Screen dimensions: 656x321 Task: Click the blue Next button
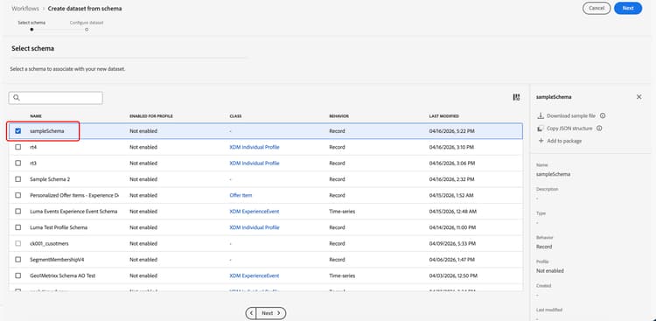click(627, 8)
